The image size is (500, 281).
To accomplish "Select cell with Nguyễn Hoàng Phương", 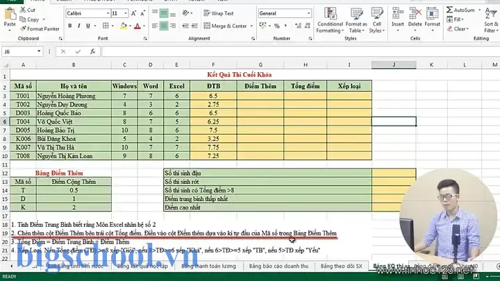I will click(74, 96).
